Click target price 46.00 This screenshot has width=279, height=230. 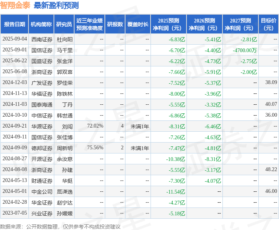point(271,191)
